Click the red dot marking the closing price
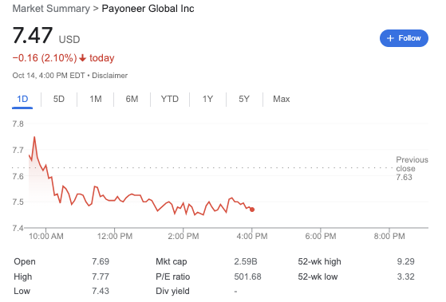Viewport: 446px width, 302px height. [252, 210]
